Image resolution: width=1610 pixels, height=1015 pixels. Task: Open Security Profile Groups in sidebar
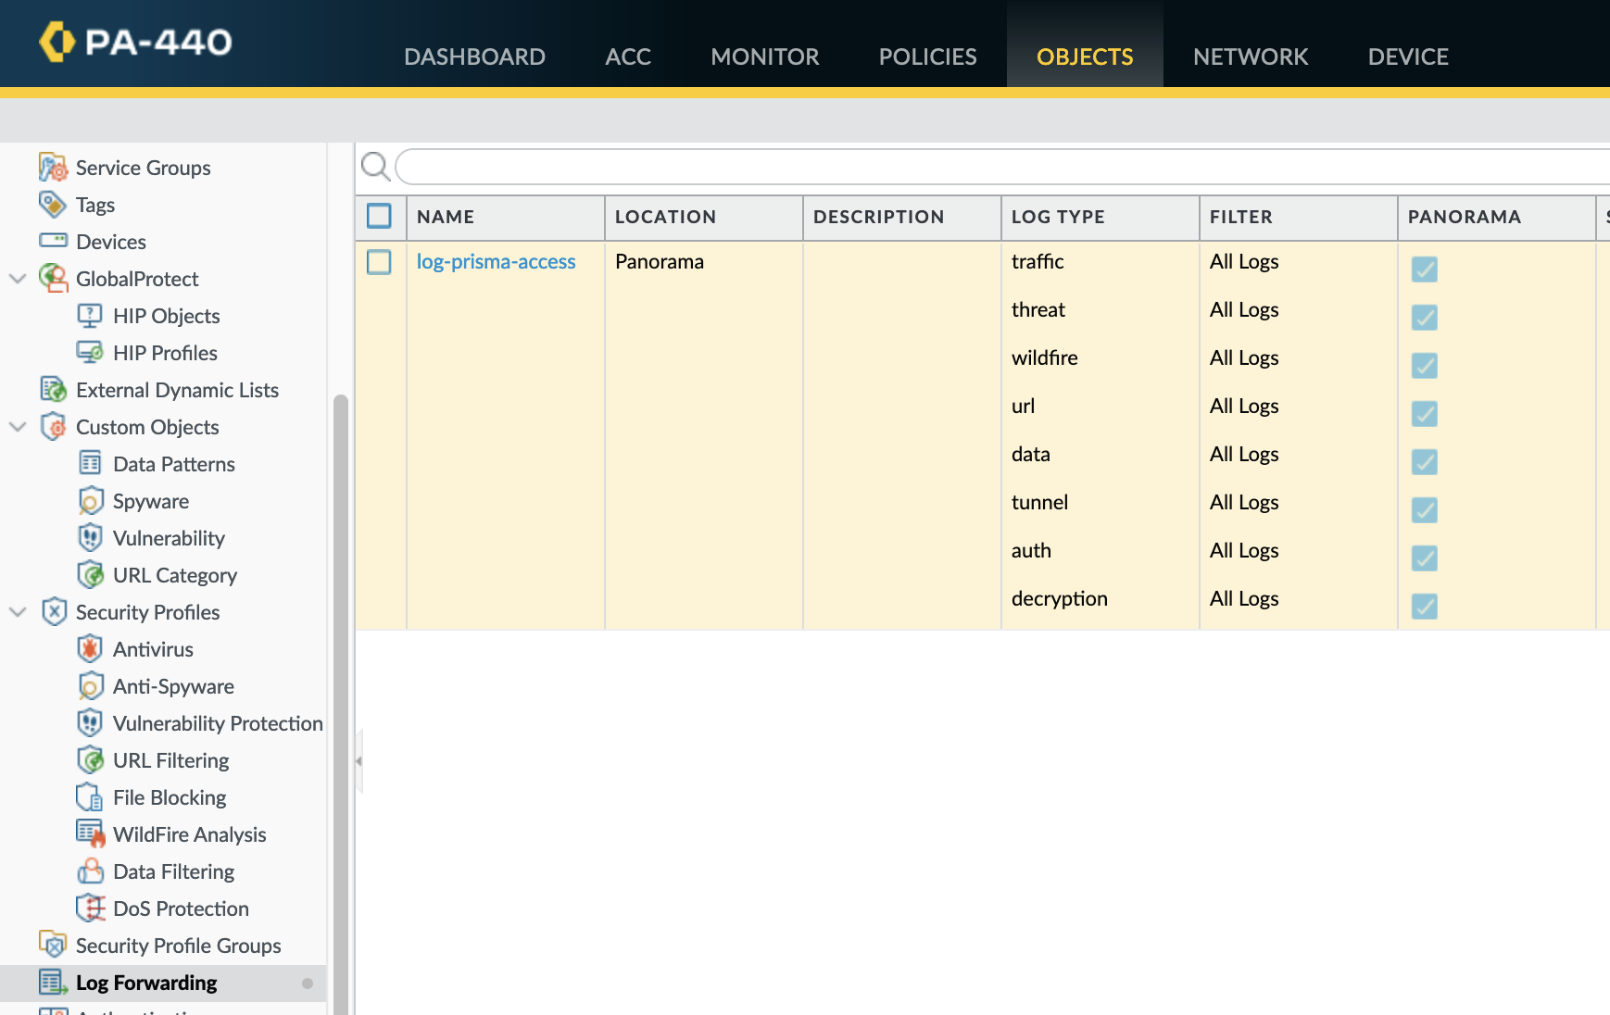click(x=179, y=946)
